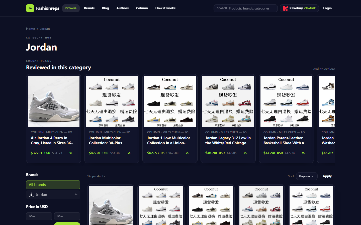
Task: Click price $62.53 USD
Action: pyautogui.click(x=157, y=153)
